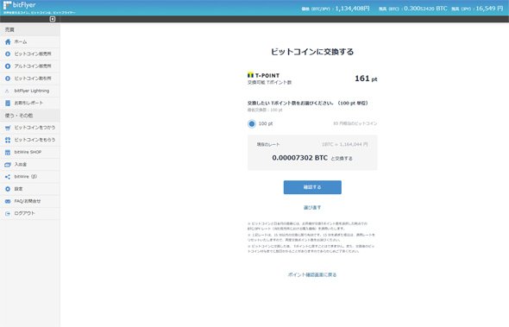
Task: Click the blue confirm button
Action: point(312,187)
